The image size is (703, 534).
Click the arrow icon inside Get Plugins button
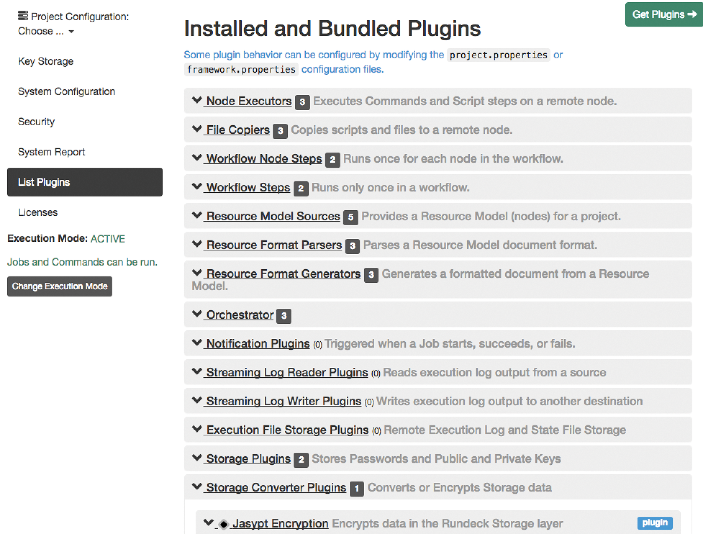point(692,14)
